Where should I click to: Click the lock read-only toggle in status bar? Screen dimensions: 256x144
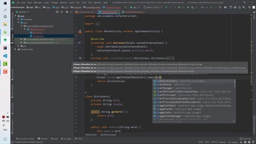point(241,142)
